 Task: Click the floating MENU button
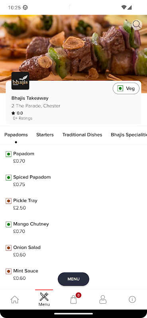[x=73, y=279]
